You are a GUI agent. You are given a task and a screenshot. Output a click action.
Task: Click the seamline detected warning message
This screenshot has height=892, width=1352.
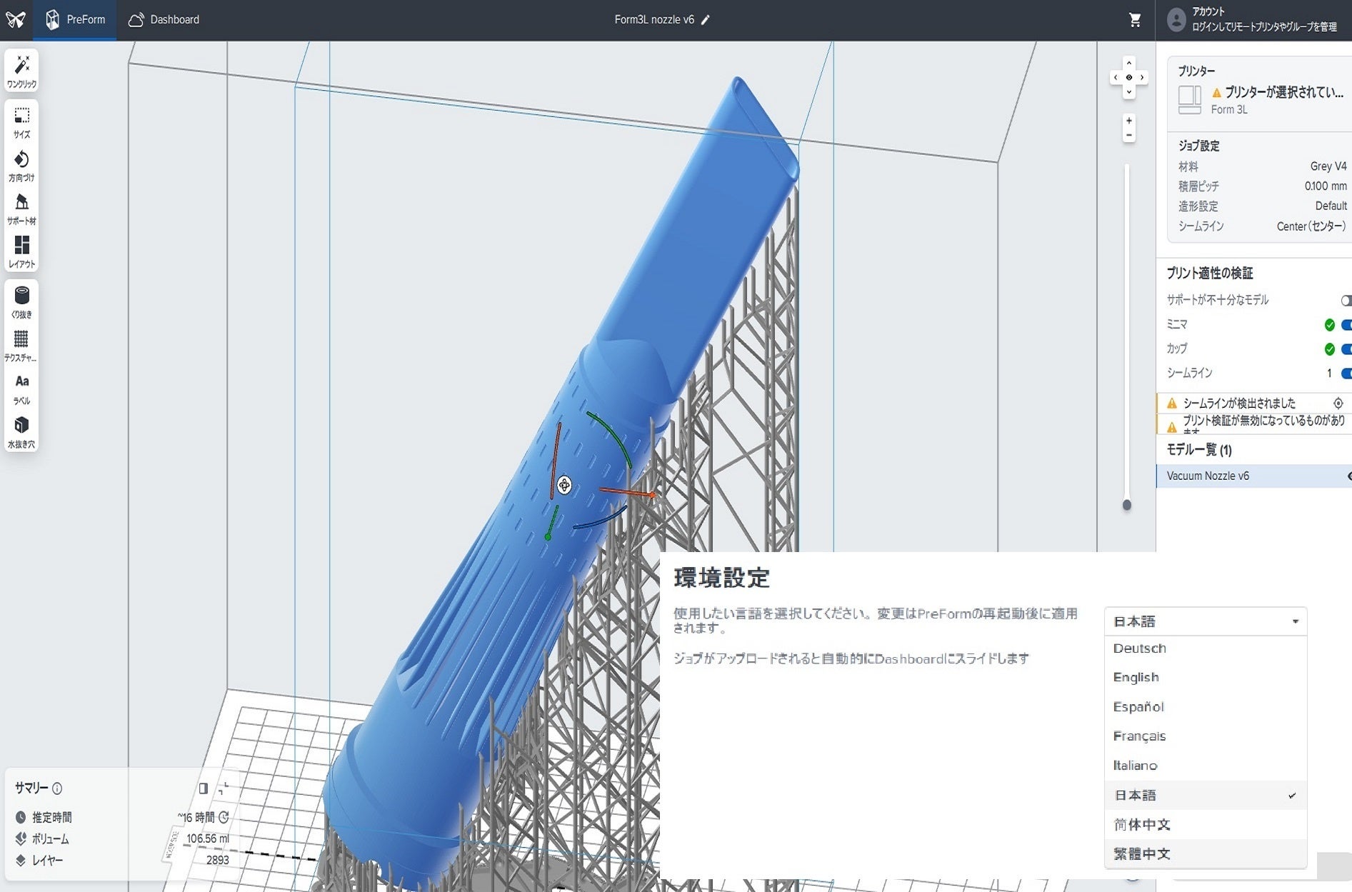[x=1239, y=404]
